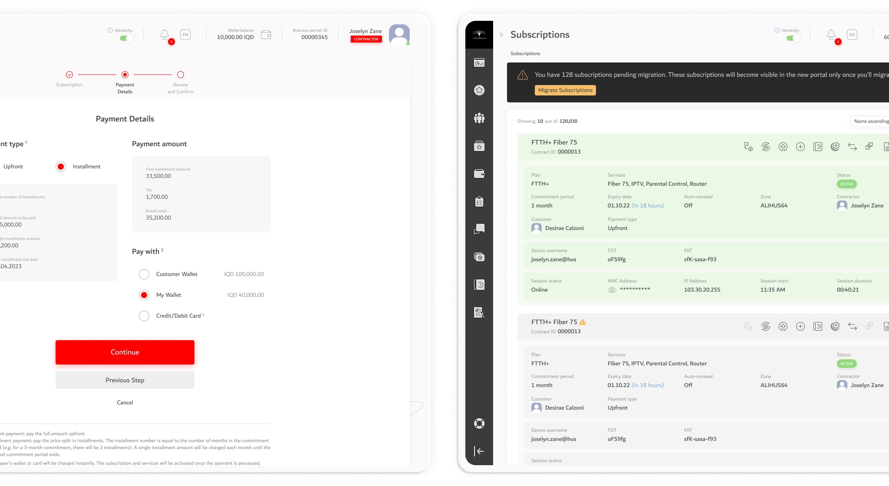Click the upgrade arrow icon on the first subscription
This screenshot has height=486, width=889.
[x=783, y=147]
